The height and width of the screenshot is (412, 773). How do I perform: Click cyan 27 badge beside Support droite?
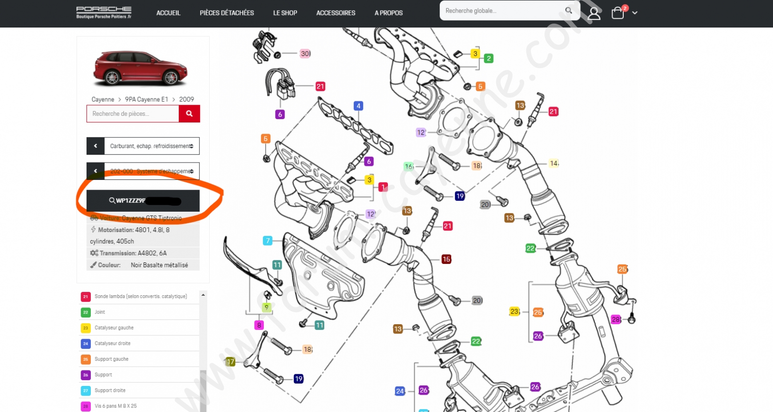pos(86,391)
